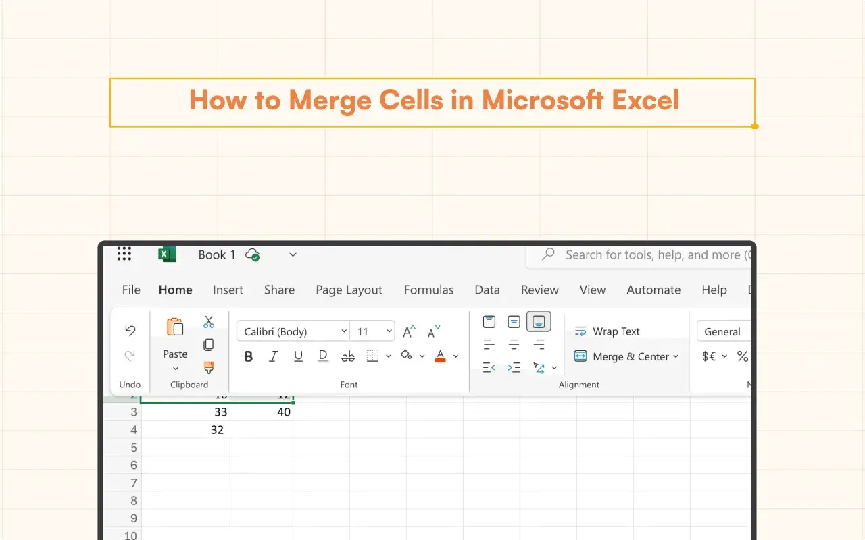This screenshot has height=540, width=865.
Task: Center text horizontally
Action: (x=514, y=345)
